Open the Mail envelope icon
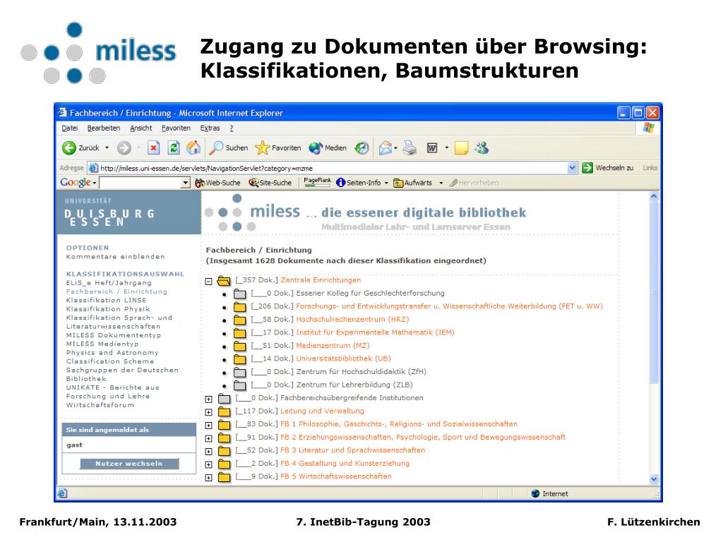 (x=386, y=148)
